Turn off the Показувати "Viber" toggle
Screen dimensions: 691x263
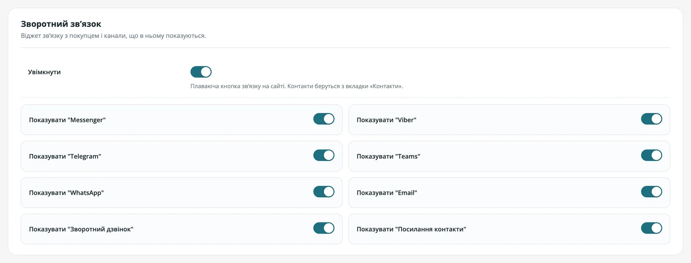tap(652, 119)
